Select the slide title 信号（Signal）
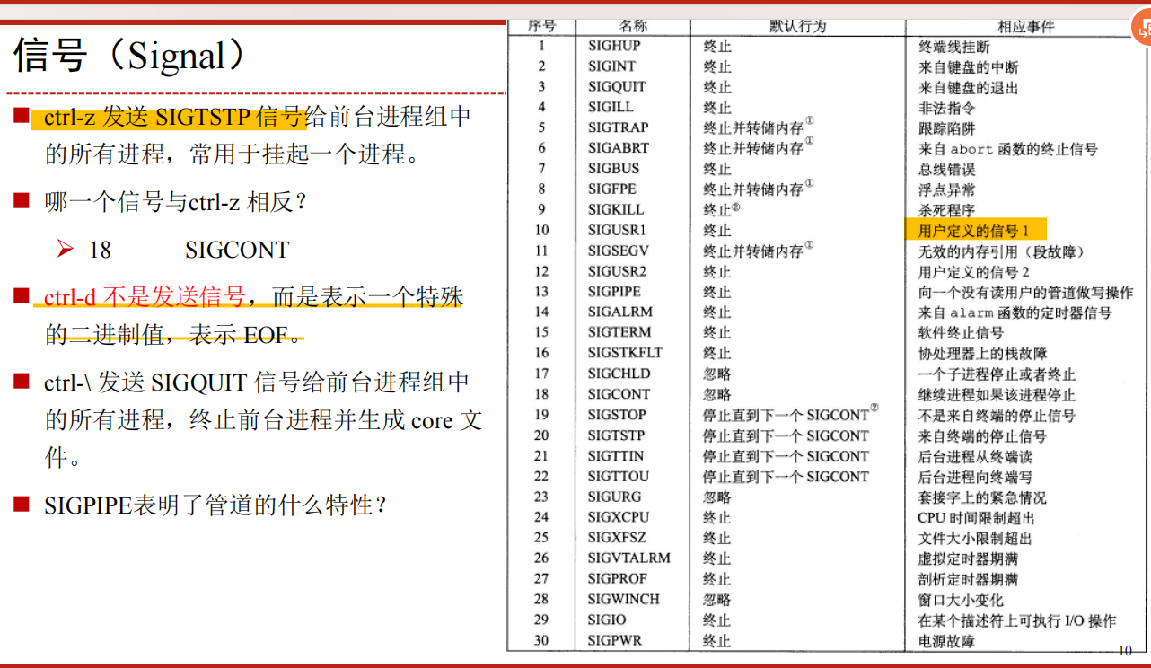Viewport: 1151px width, 668px height. tap(130, 57)
